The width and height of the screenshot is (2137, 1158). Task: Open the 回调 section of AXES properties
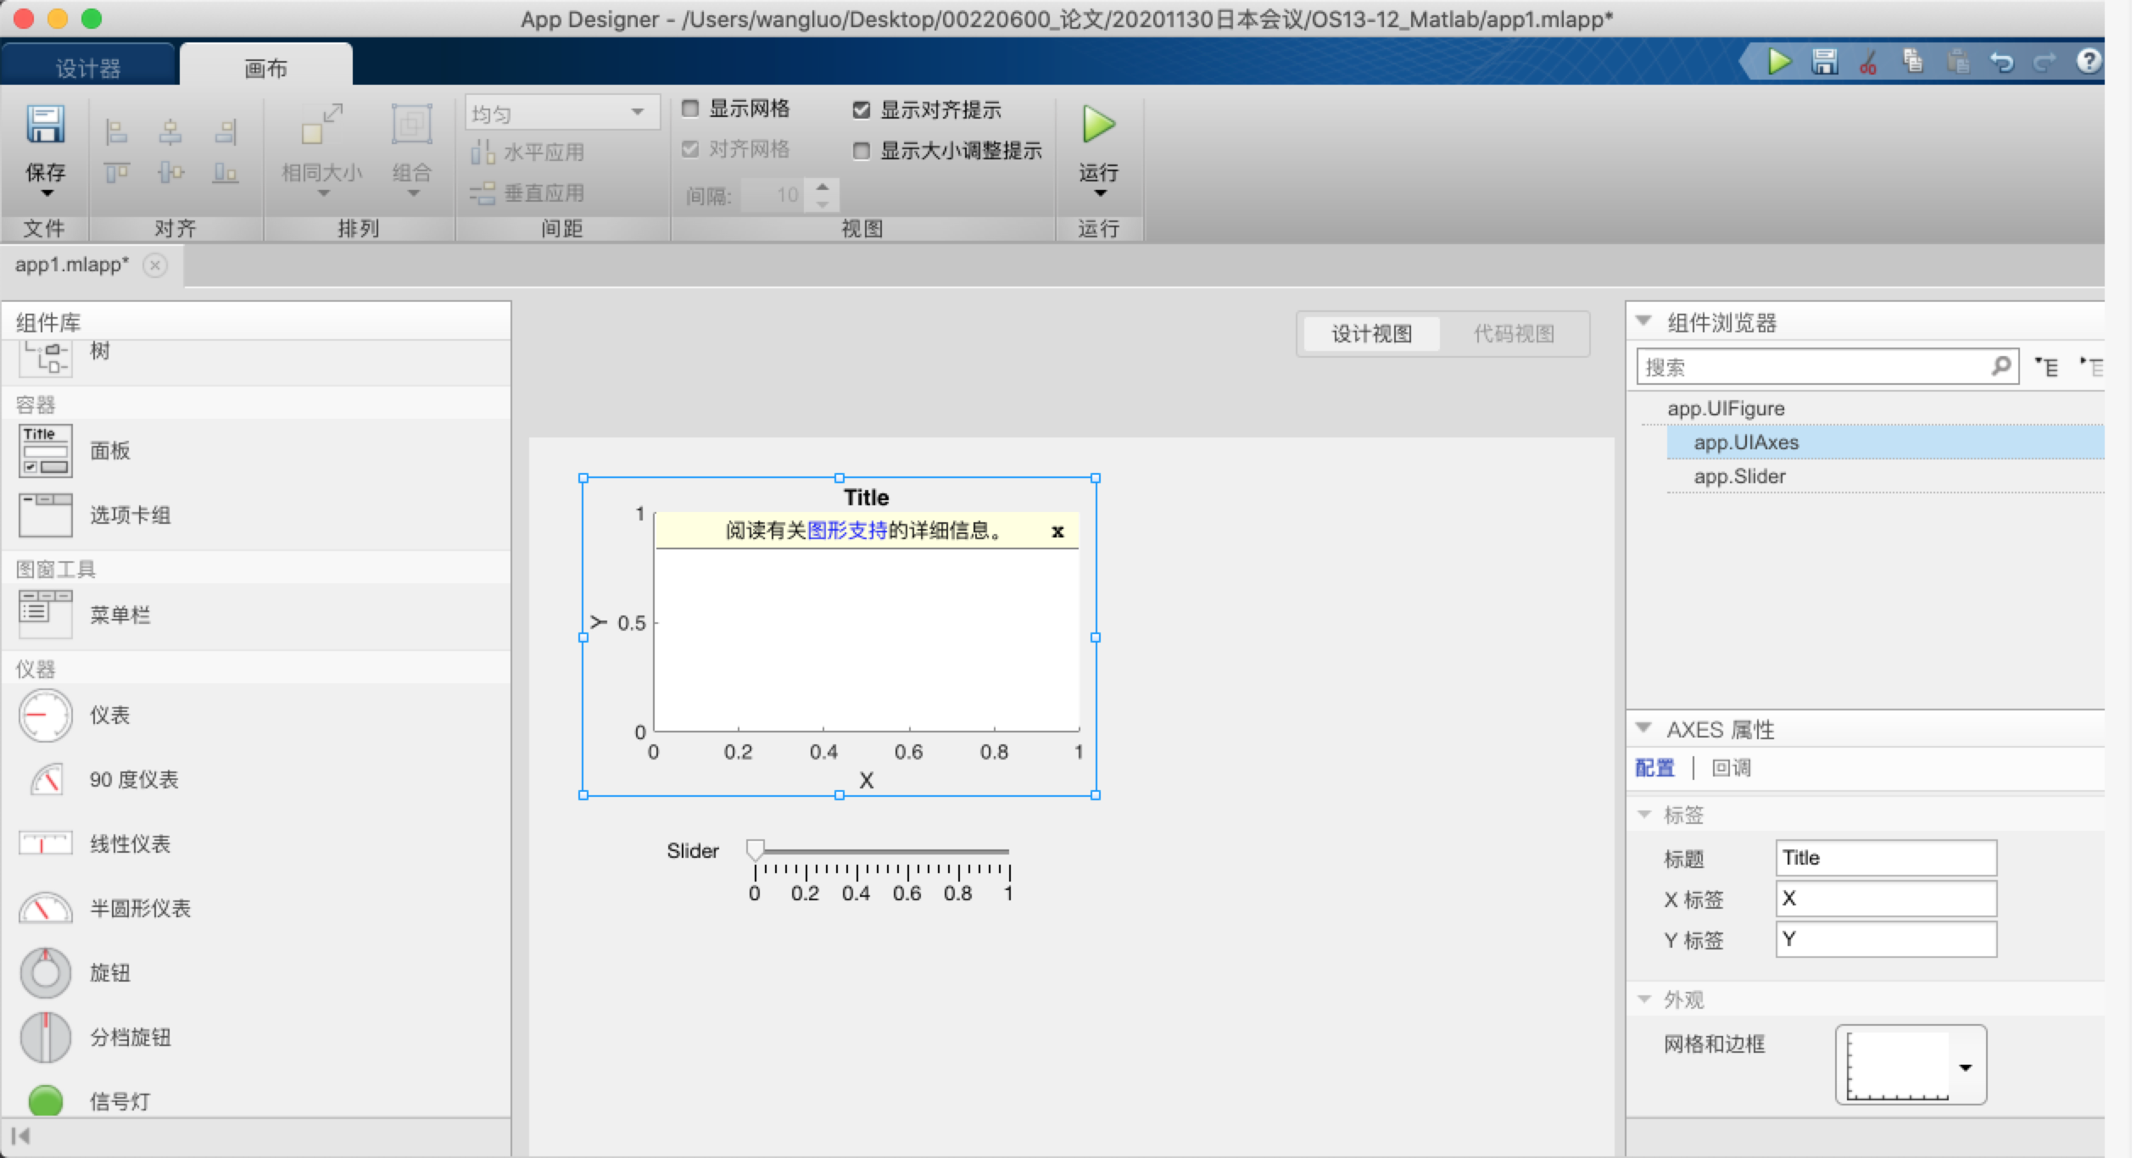pos(1730,767)
